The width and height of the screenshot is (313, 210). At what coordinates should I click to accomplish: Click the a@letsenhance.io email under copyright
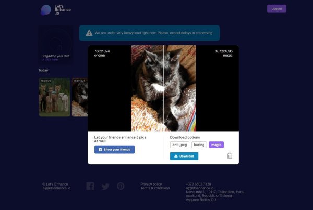click(x=56, y=188)
